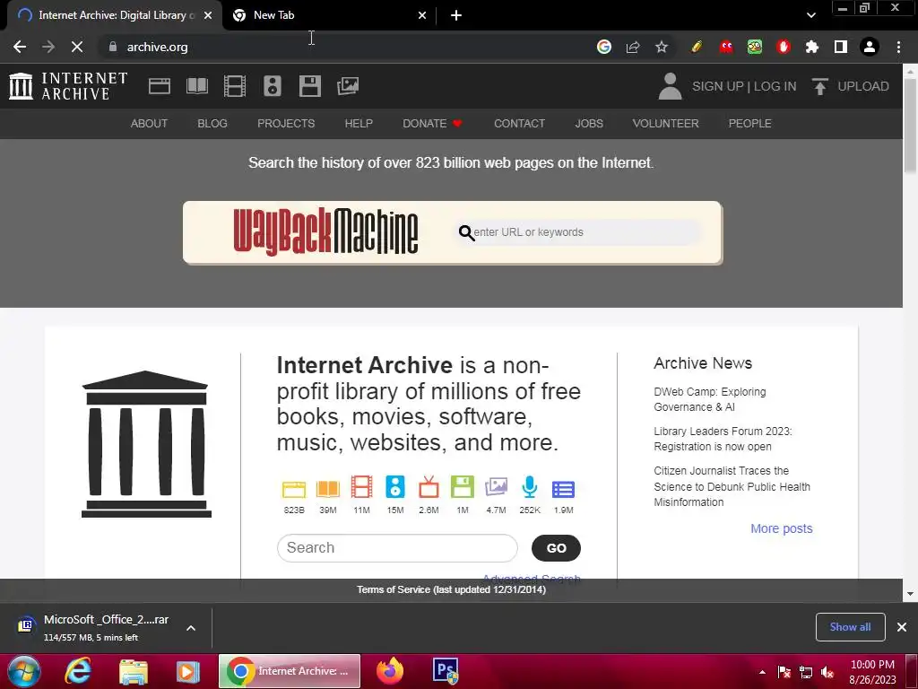Click the TV icon labeled 2.6M

pos(429,487)
